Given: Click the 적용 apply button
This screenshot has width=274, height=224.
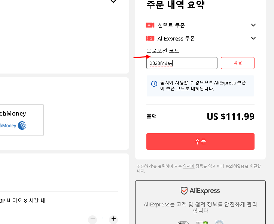Looking at the screenshot, I should click(x=237, y=63).
